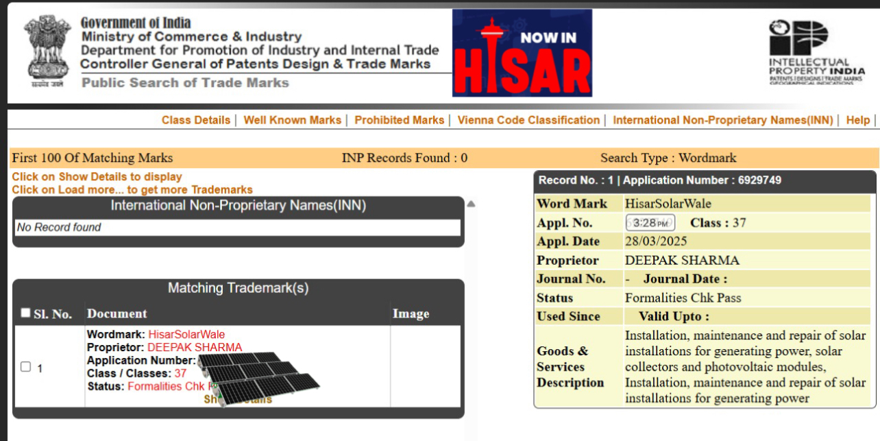Click 'Public Search of Trade Marks' heading
This screenshot has width=880, height=441.
185,83
